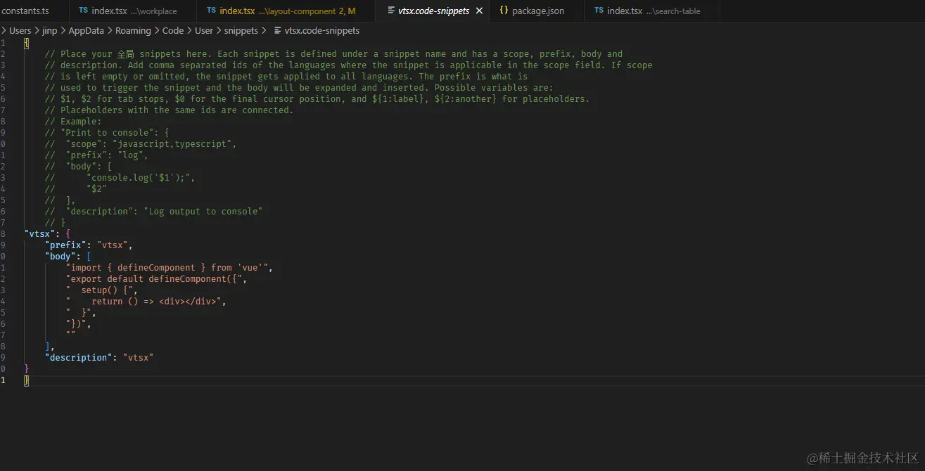Place cursor at final closing brace line

(x=26, y=380)
